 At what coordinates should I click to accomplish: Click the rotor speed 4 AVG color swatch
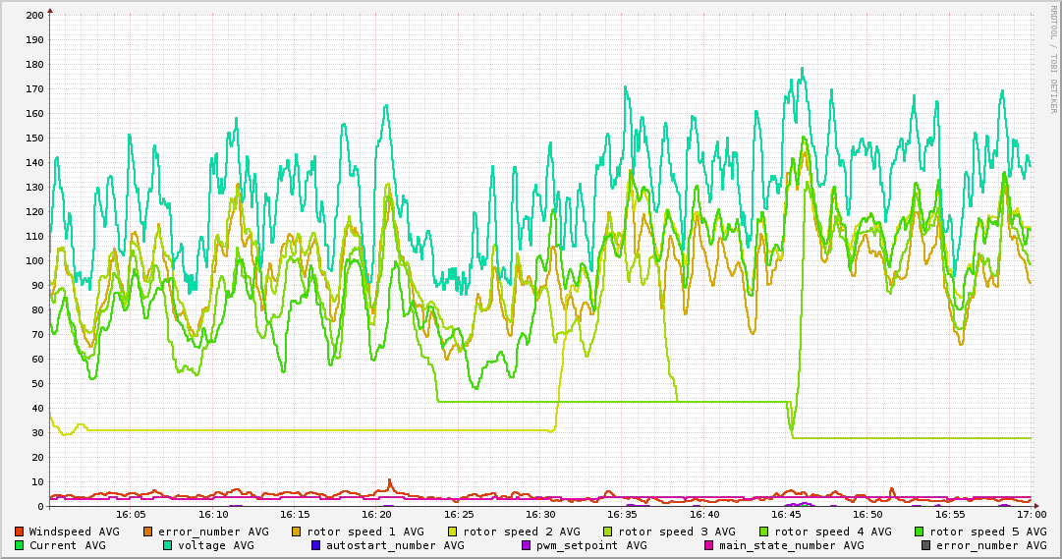(x=764, y=531)
